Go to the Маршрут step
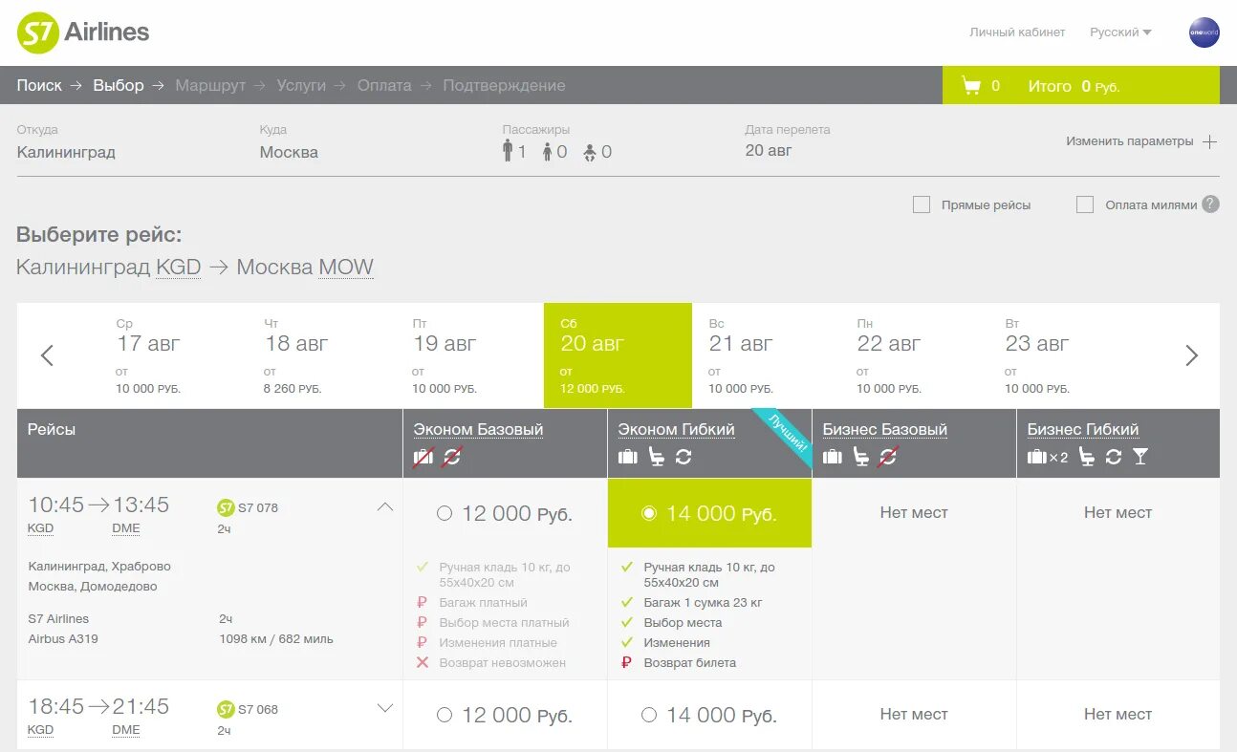Image resolution: width=1237 pixels, height=752 pixels. click(x=210, y=86)
